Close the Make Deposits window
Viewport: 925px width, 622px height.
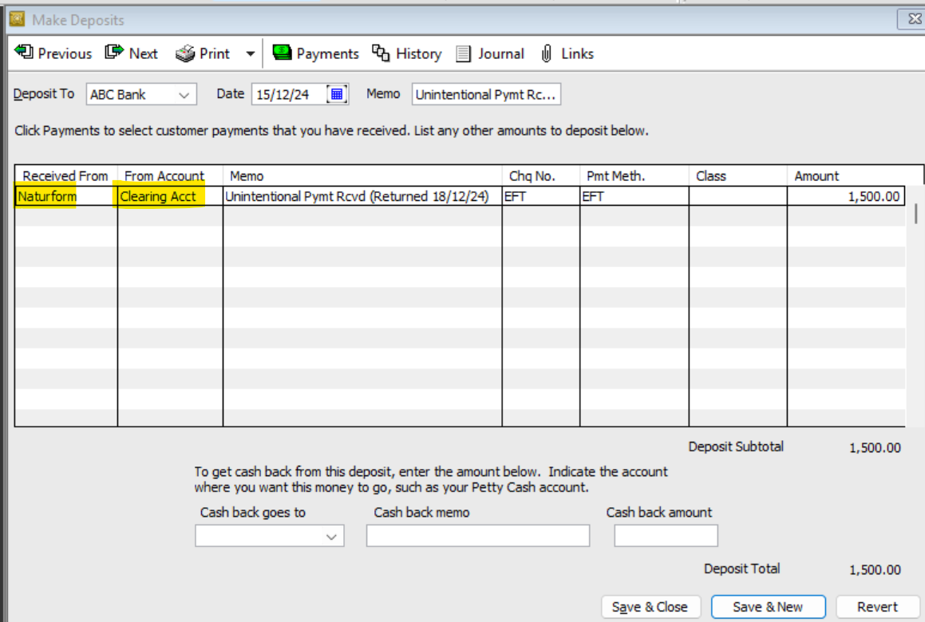913,19
